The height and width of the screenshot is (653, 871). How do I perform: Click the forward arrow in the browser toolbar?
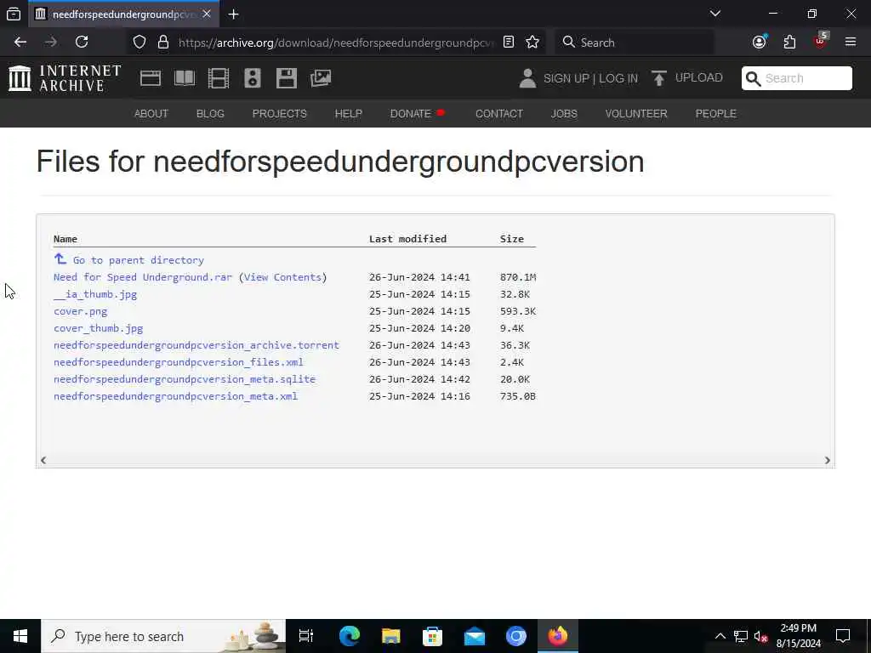(51, 43)
